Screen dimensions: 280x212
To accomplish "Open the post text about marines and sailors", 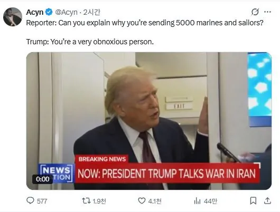I will pos(145,32).
